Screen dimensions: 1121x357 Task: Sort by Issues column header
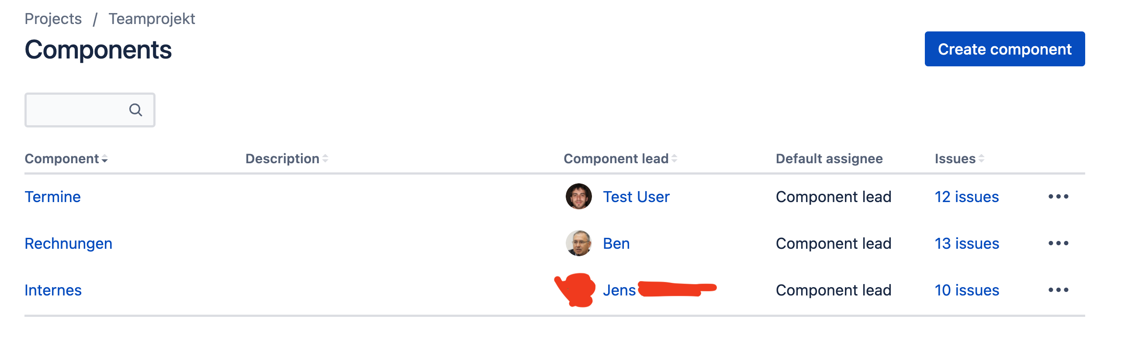coord(959,159)
